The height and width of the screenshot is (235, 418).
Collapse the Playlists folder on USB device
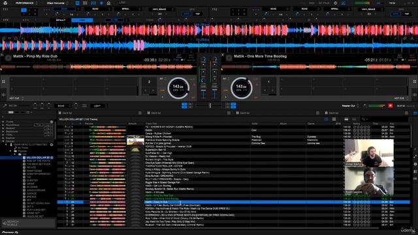pos(10,151)
